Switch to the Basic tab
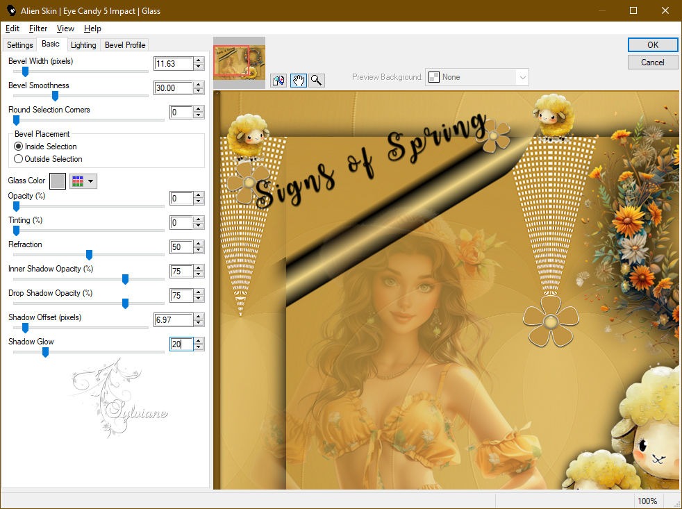 [51, 44]
